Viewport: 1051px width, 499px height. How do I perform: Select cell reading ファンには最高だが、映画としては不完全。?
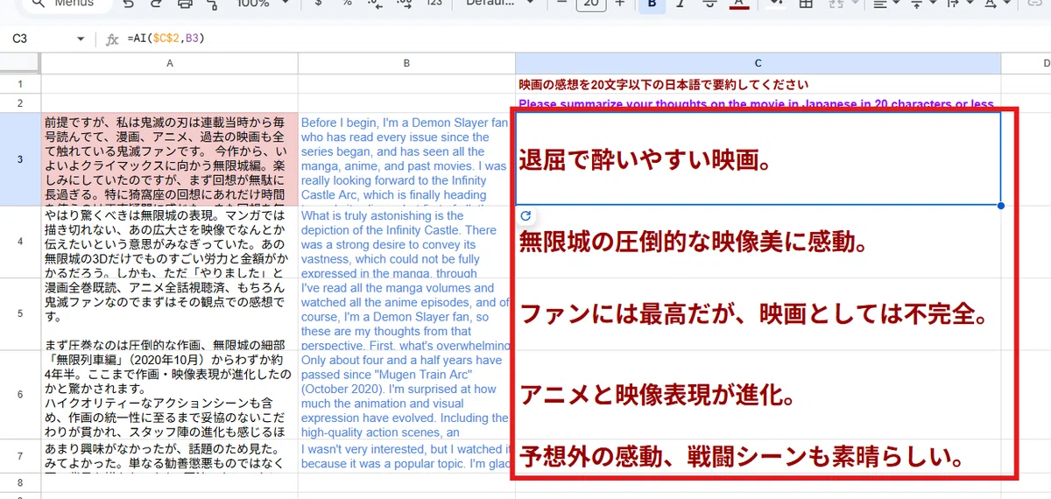click(x=758, y=313)
